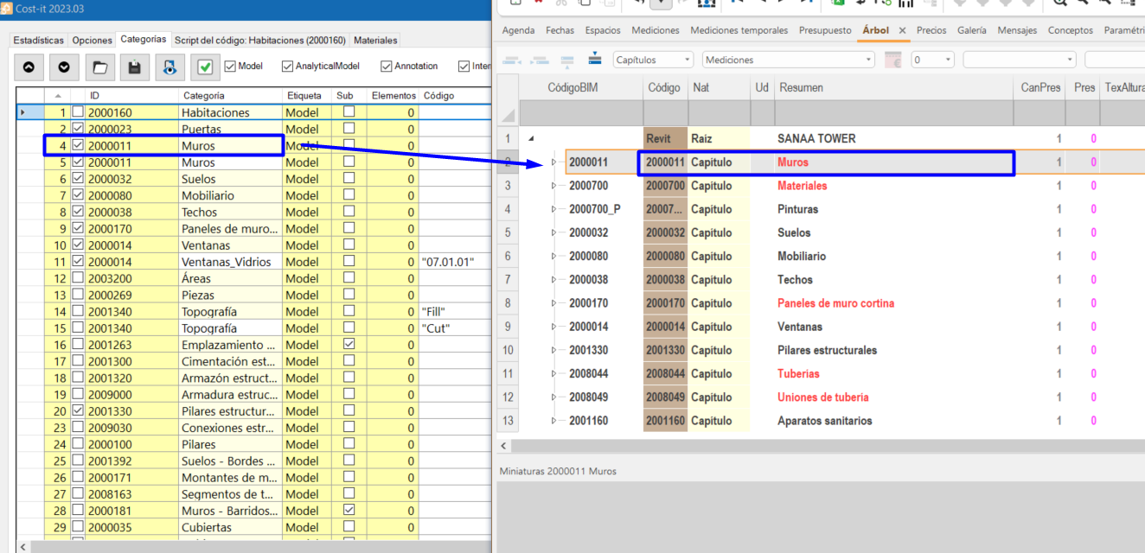Open the Galería tab
This screenshot has height=553, width=1145.
coord(971,30)
